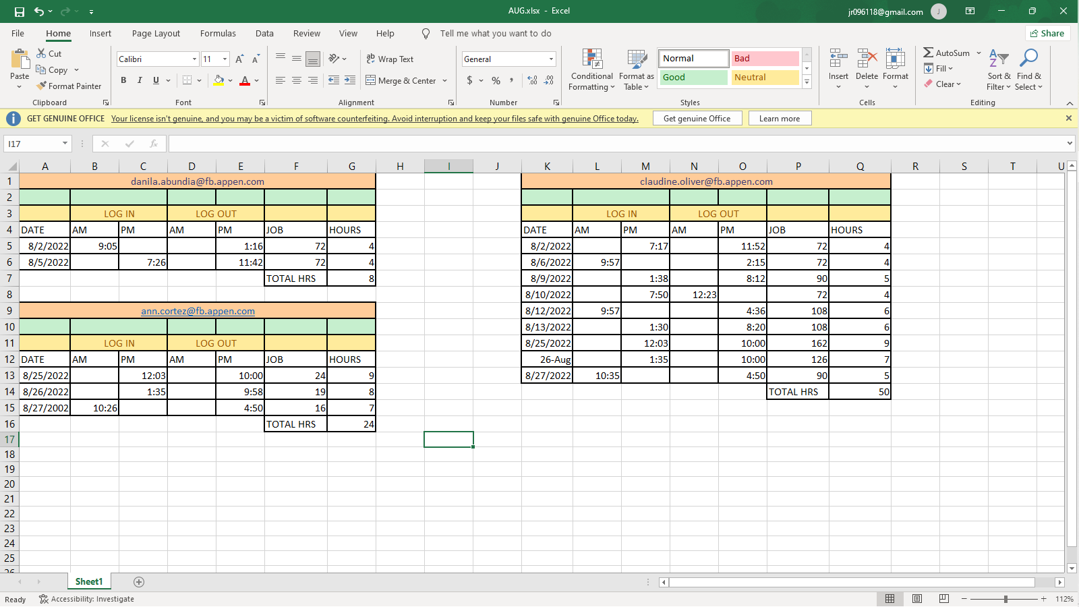Open Format as Table gallery
The height and width of the screenshot is (607, 1079).
637,69
